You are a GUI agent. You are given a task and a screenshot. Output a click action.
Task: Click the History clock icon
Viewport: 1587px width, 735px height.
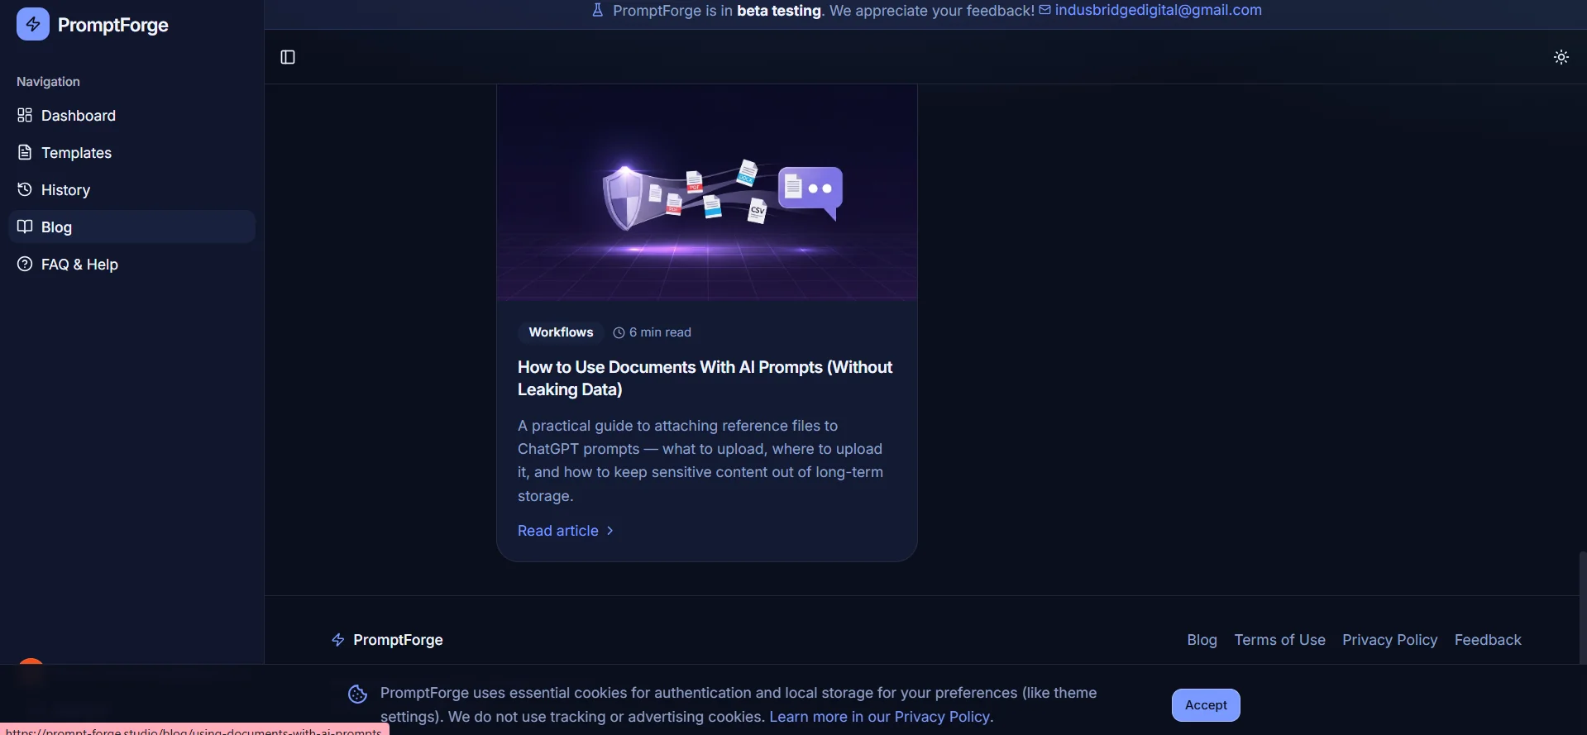point(25,189)
